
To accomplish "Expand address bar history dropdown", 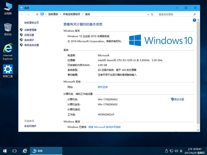I will coord(148,14).
